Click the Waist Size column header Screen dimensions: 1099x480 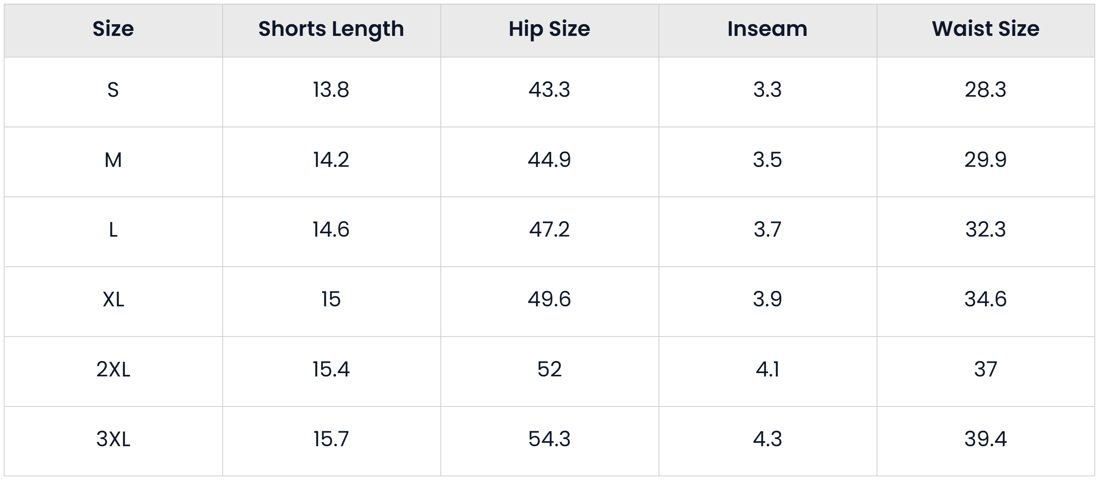[985, 29]
